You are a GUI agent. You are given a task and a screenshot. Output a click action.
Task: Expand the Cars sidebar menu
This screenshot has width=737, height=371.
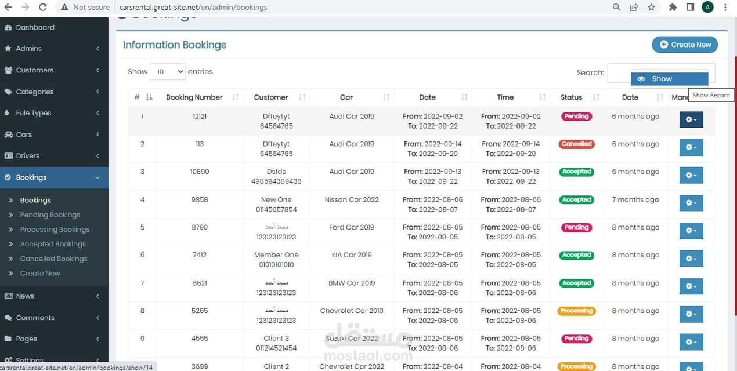click(x=54, y=134)
